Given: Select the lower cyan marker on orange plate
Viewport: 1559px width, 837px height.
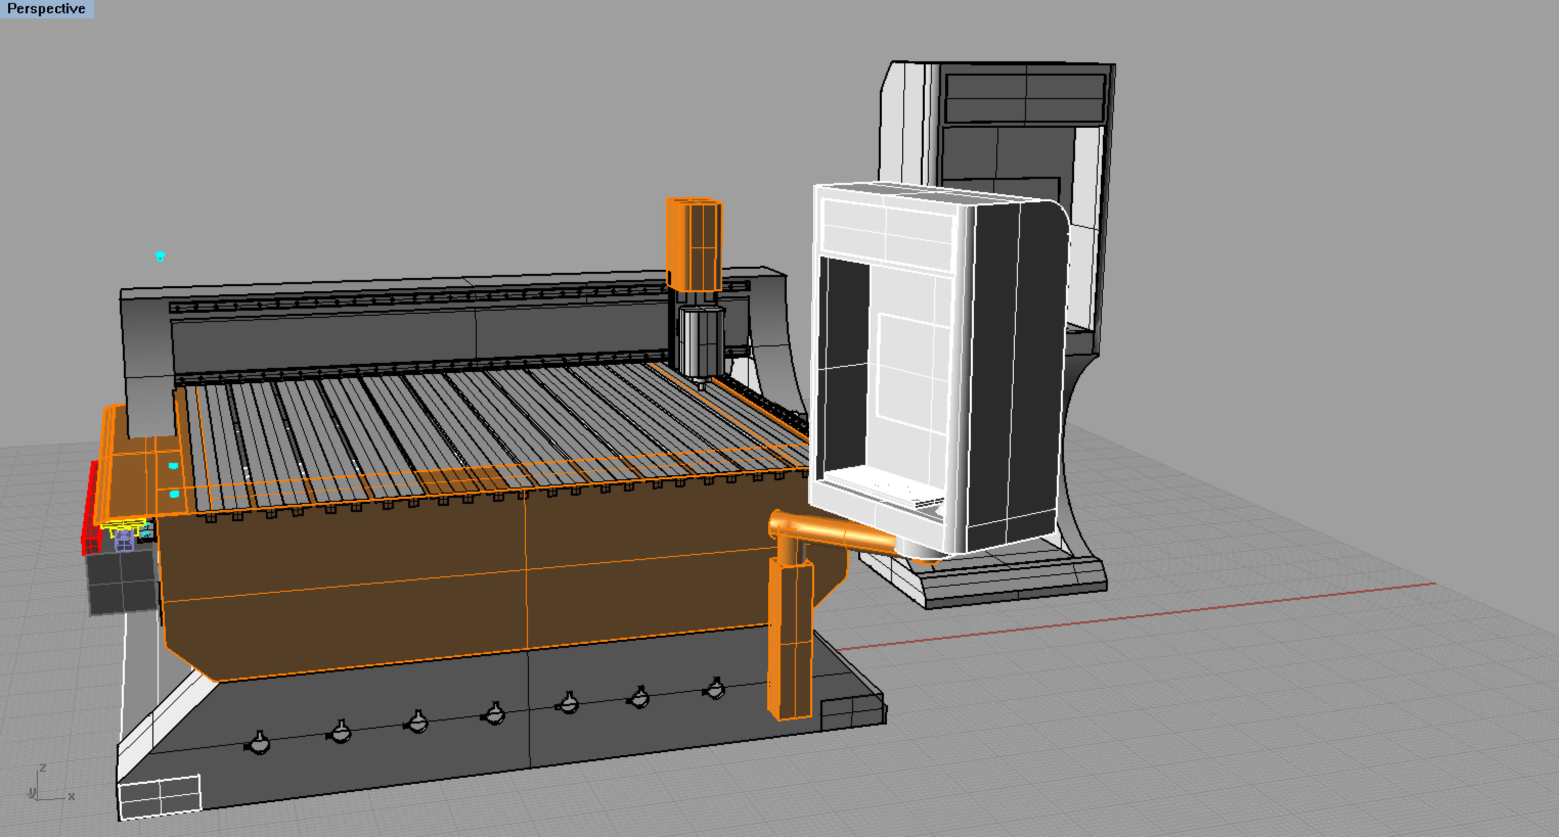Looking at the screenshot, I should (x=174, y=494).
